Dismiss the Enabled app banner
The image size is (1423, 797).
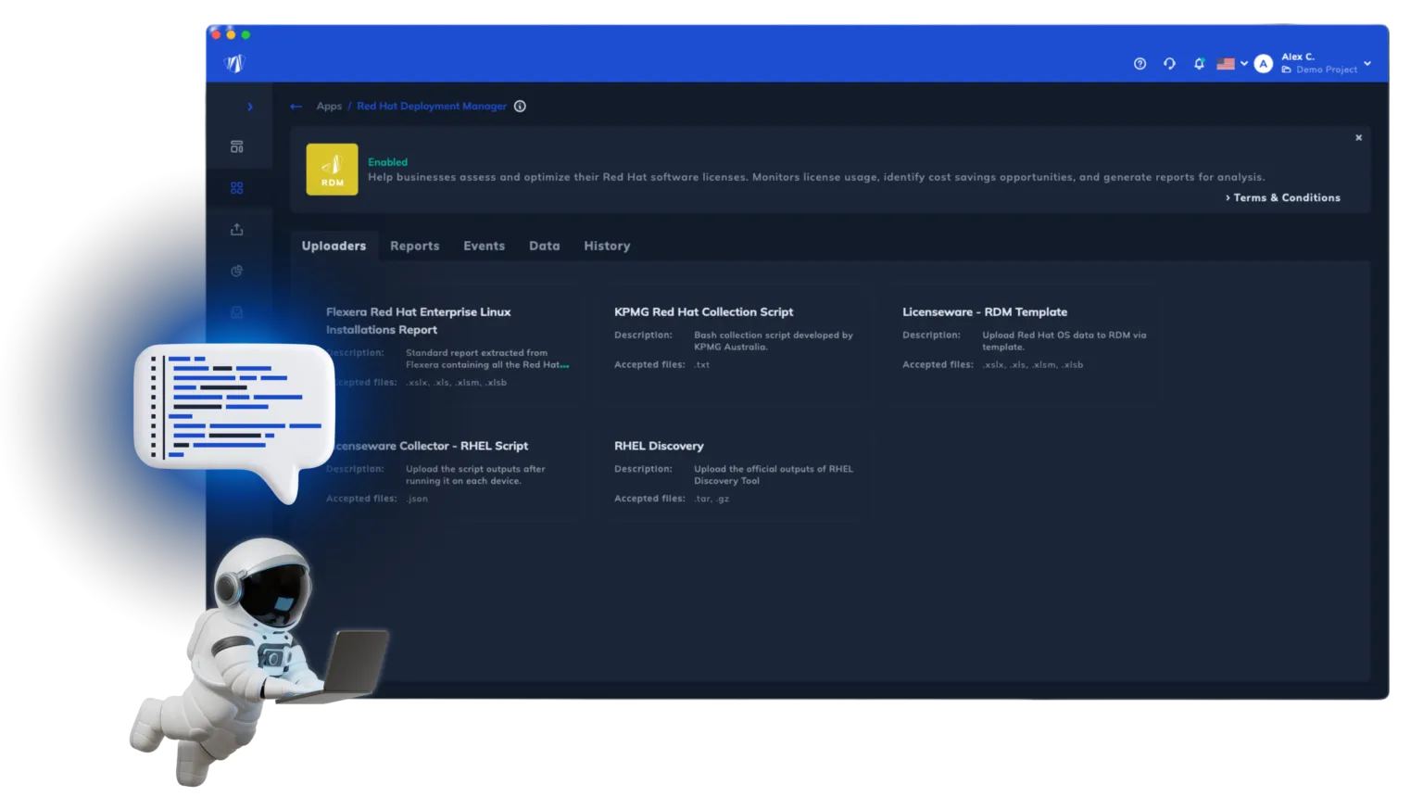tap(1358, 137)
